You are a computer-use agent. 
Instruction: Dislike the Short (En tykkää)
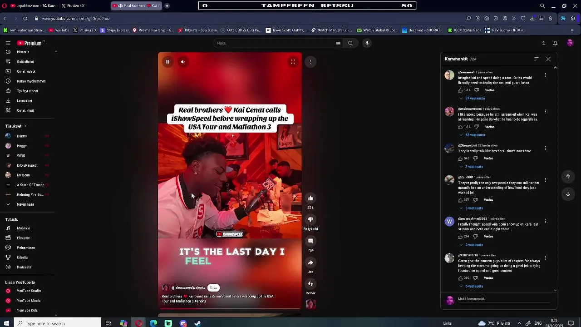(310, 219)
